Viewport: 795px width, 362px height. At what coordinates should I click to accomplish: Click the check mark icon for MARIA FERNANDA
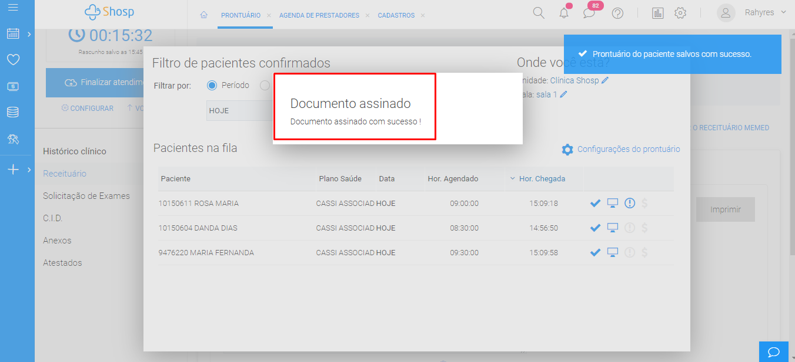coord(595,253)
